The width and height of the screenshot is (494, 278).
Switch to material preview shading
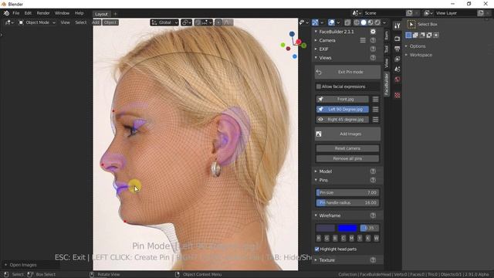coord(370,22)
